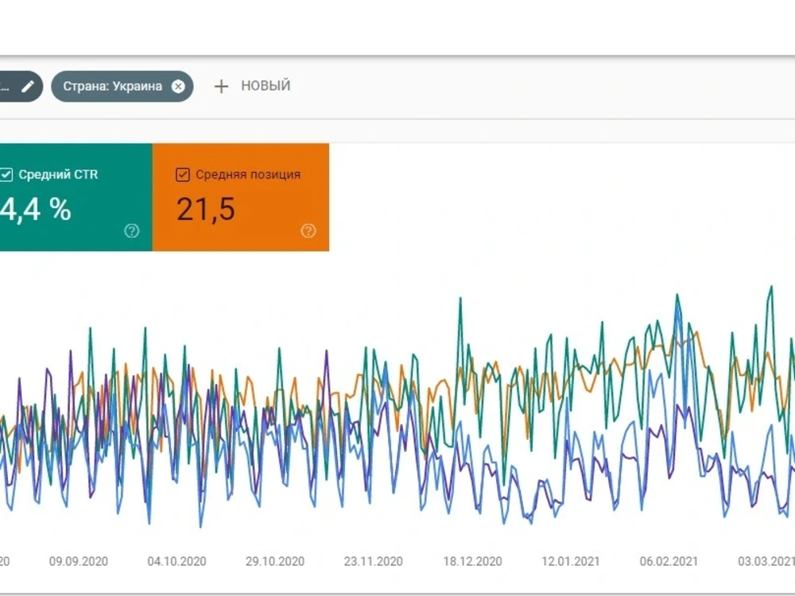This screenshot has width=795, height=596.
Task: Toggle the Средний CTR checkbox
Action: coord(6,174)
